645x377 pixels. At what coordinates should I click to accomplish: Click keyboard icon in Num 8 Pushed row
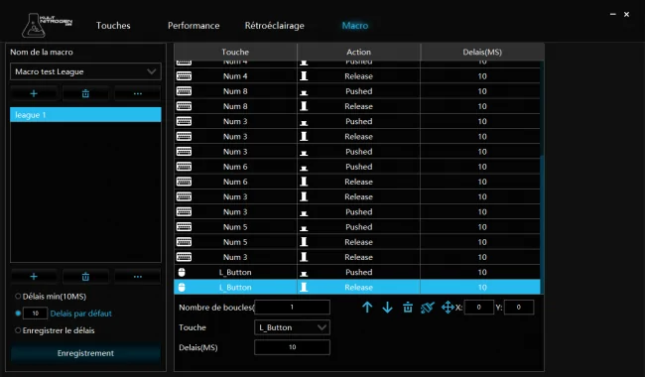tap(184, 91)
